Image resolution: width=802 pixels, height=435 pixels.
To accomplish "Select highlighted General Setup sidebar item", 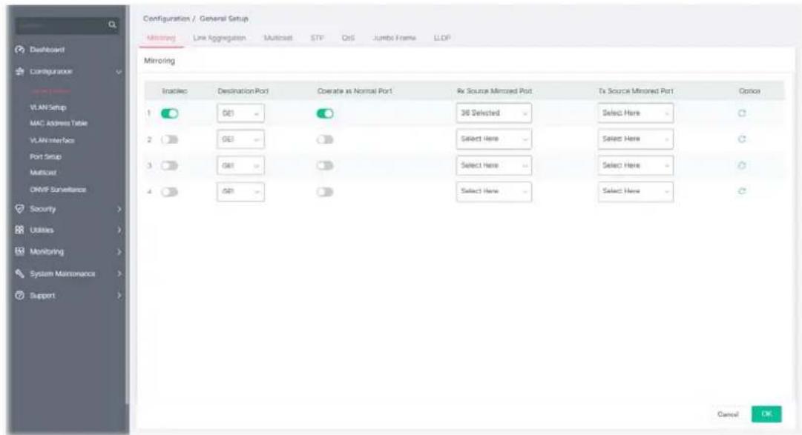I will tap(50, 91).
